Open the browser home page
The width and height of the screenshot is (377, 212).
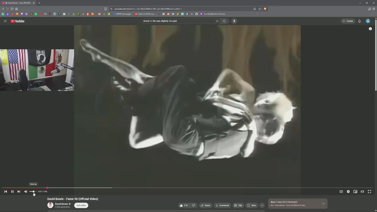pos(16,9)
